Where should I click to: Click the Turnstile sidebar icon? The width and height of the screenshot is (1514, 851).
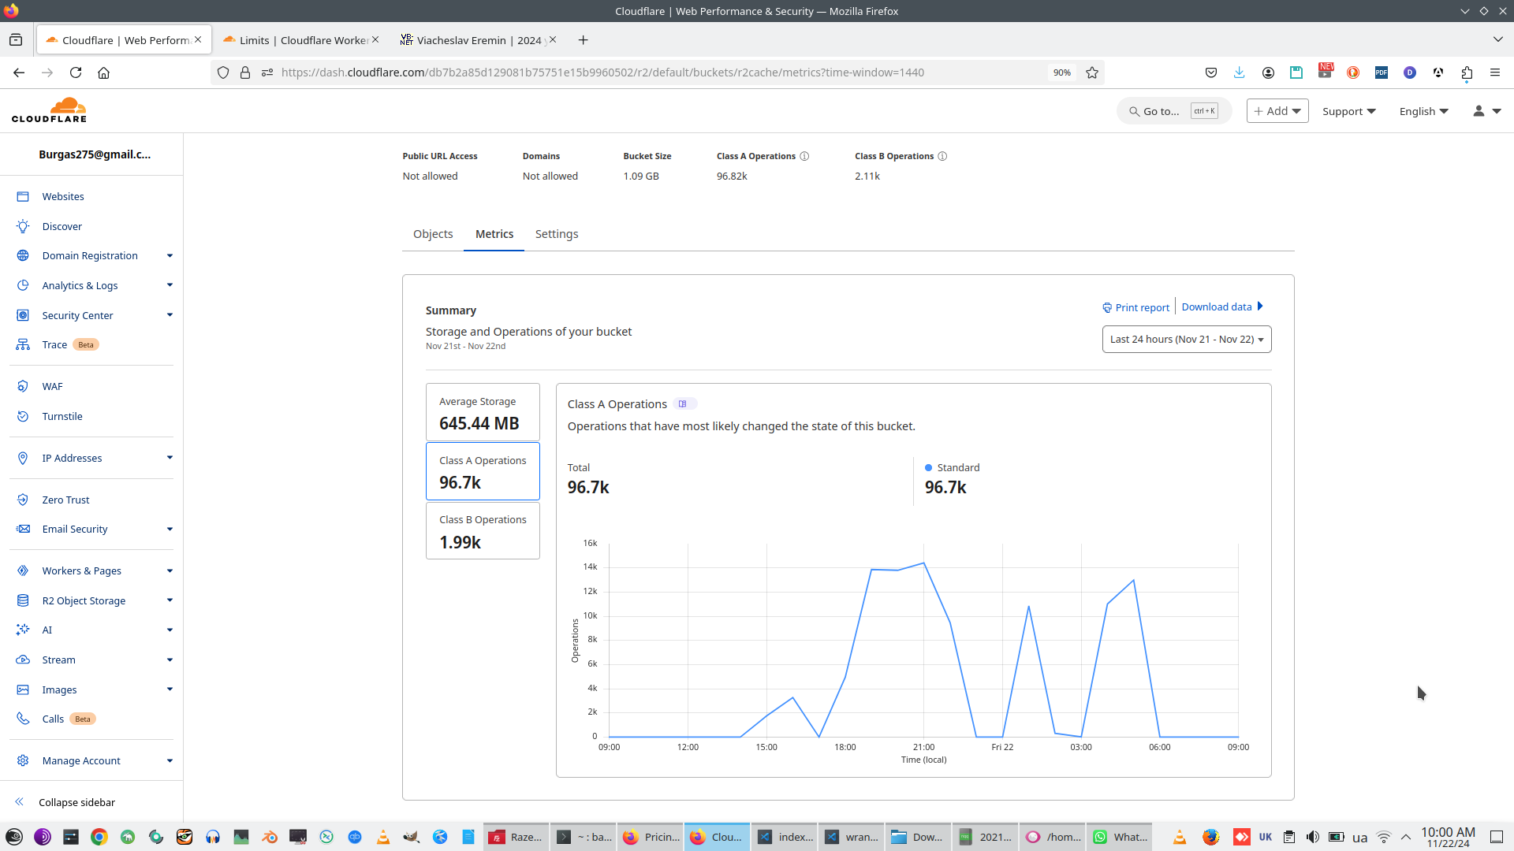pyautogui.click(x=23, y=417)
